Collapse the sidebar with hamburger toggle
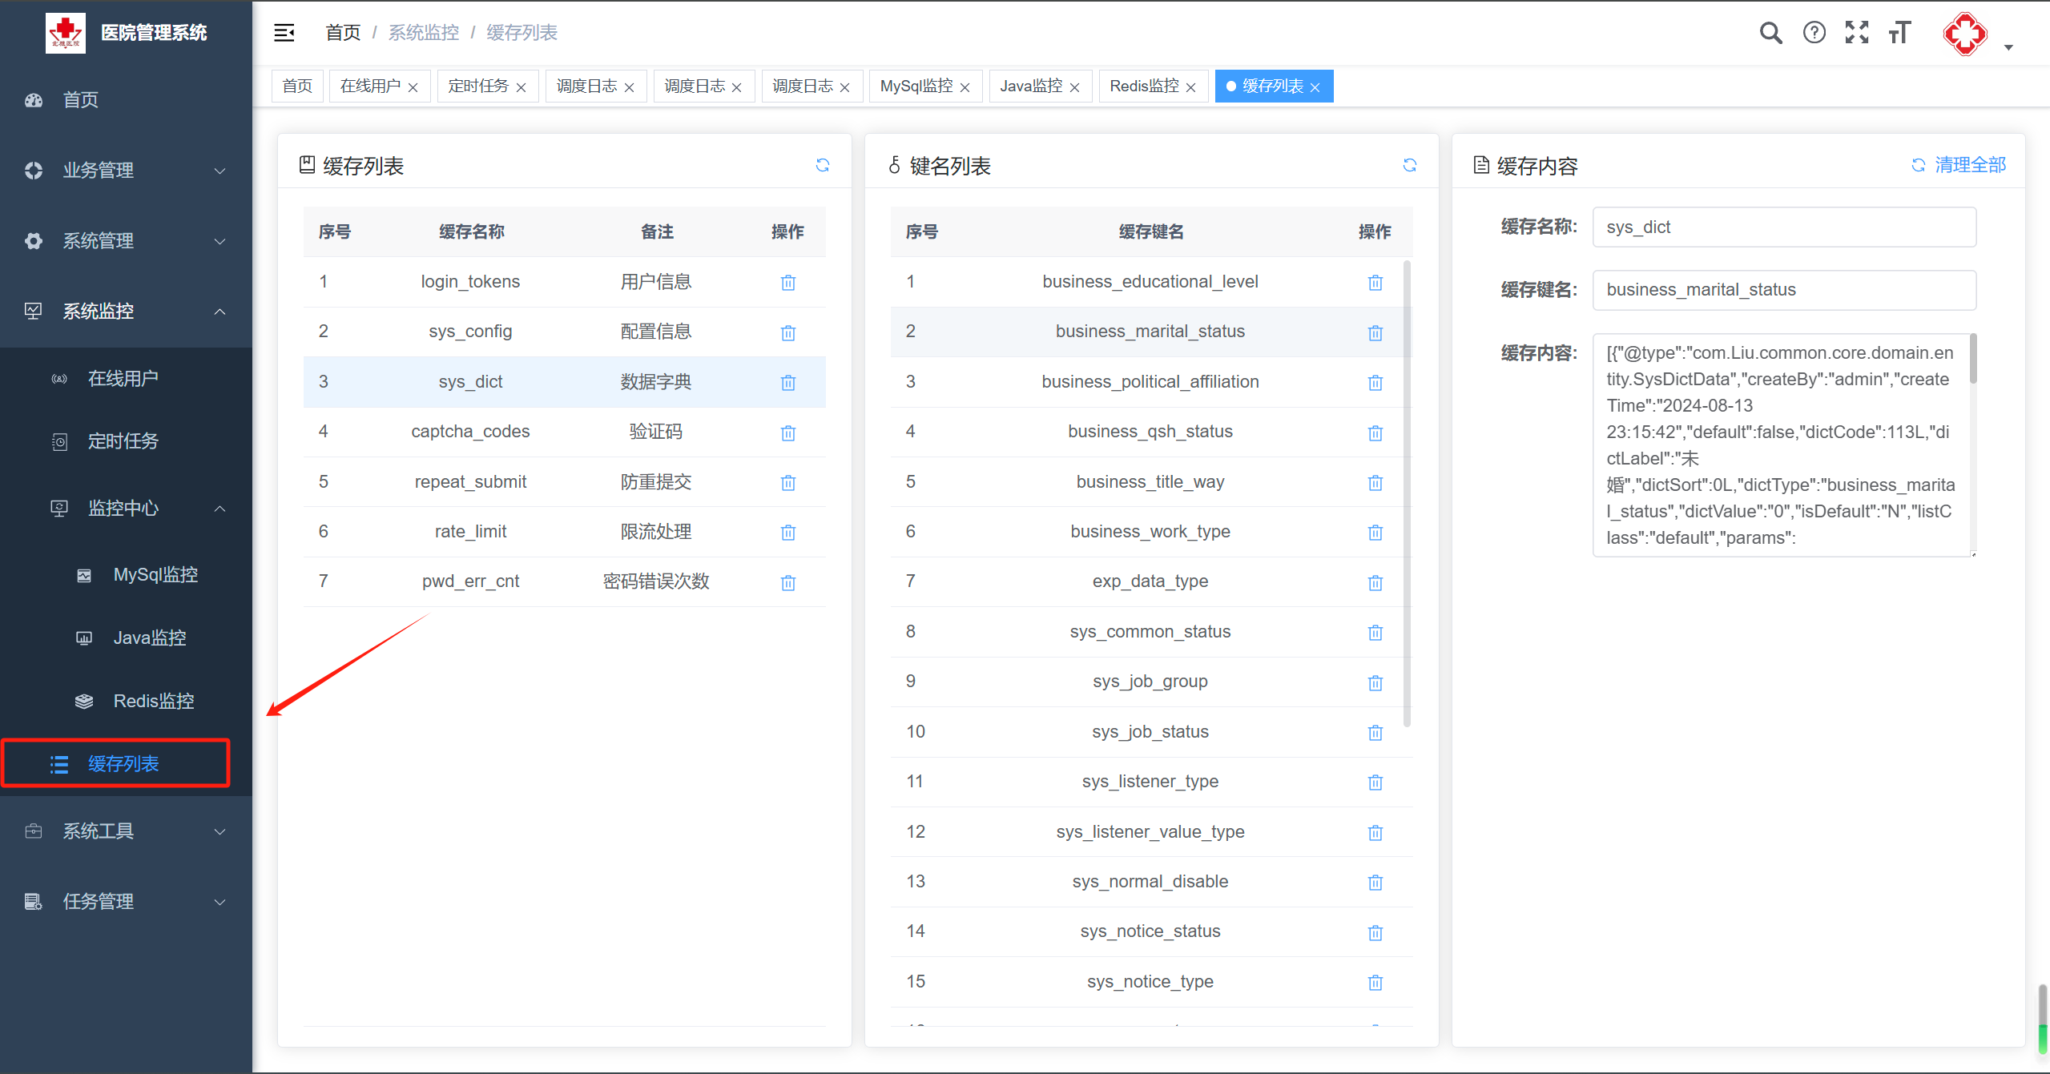This screenshot has width=2050, height=1074. point(284,33)
